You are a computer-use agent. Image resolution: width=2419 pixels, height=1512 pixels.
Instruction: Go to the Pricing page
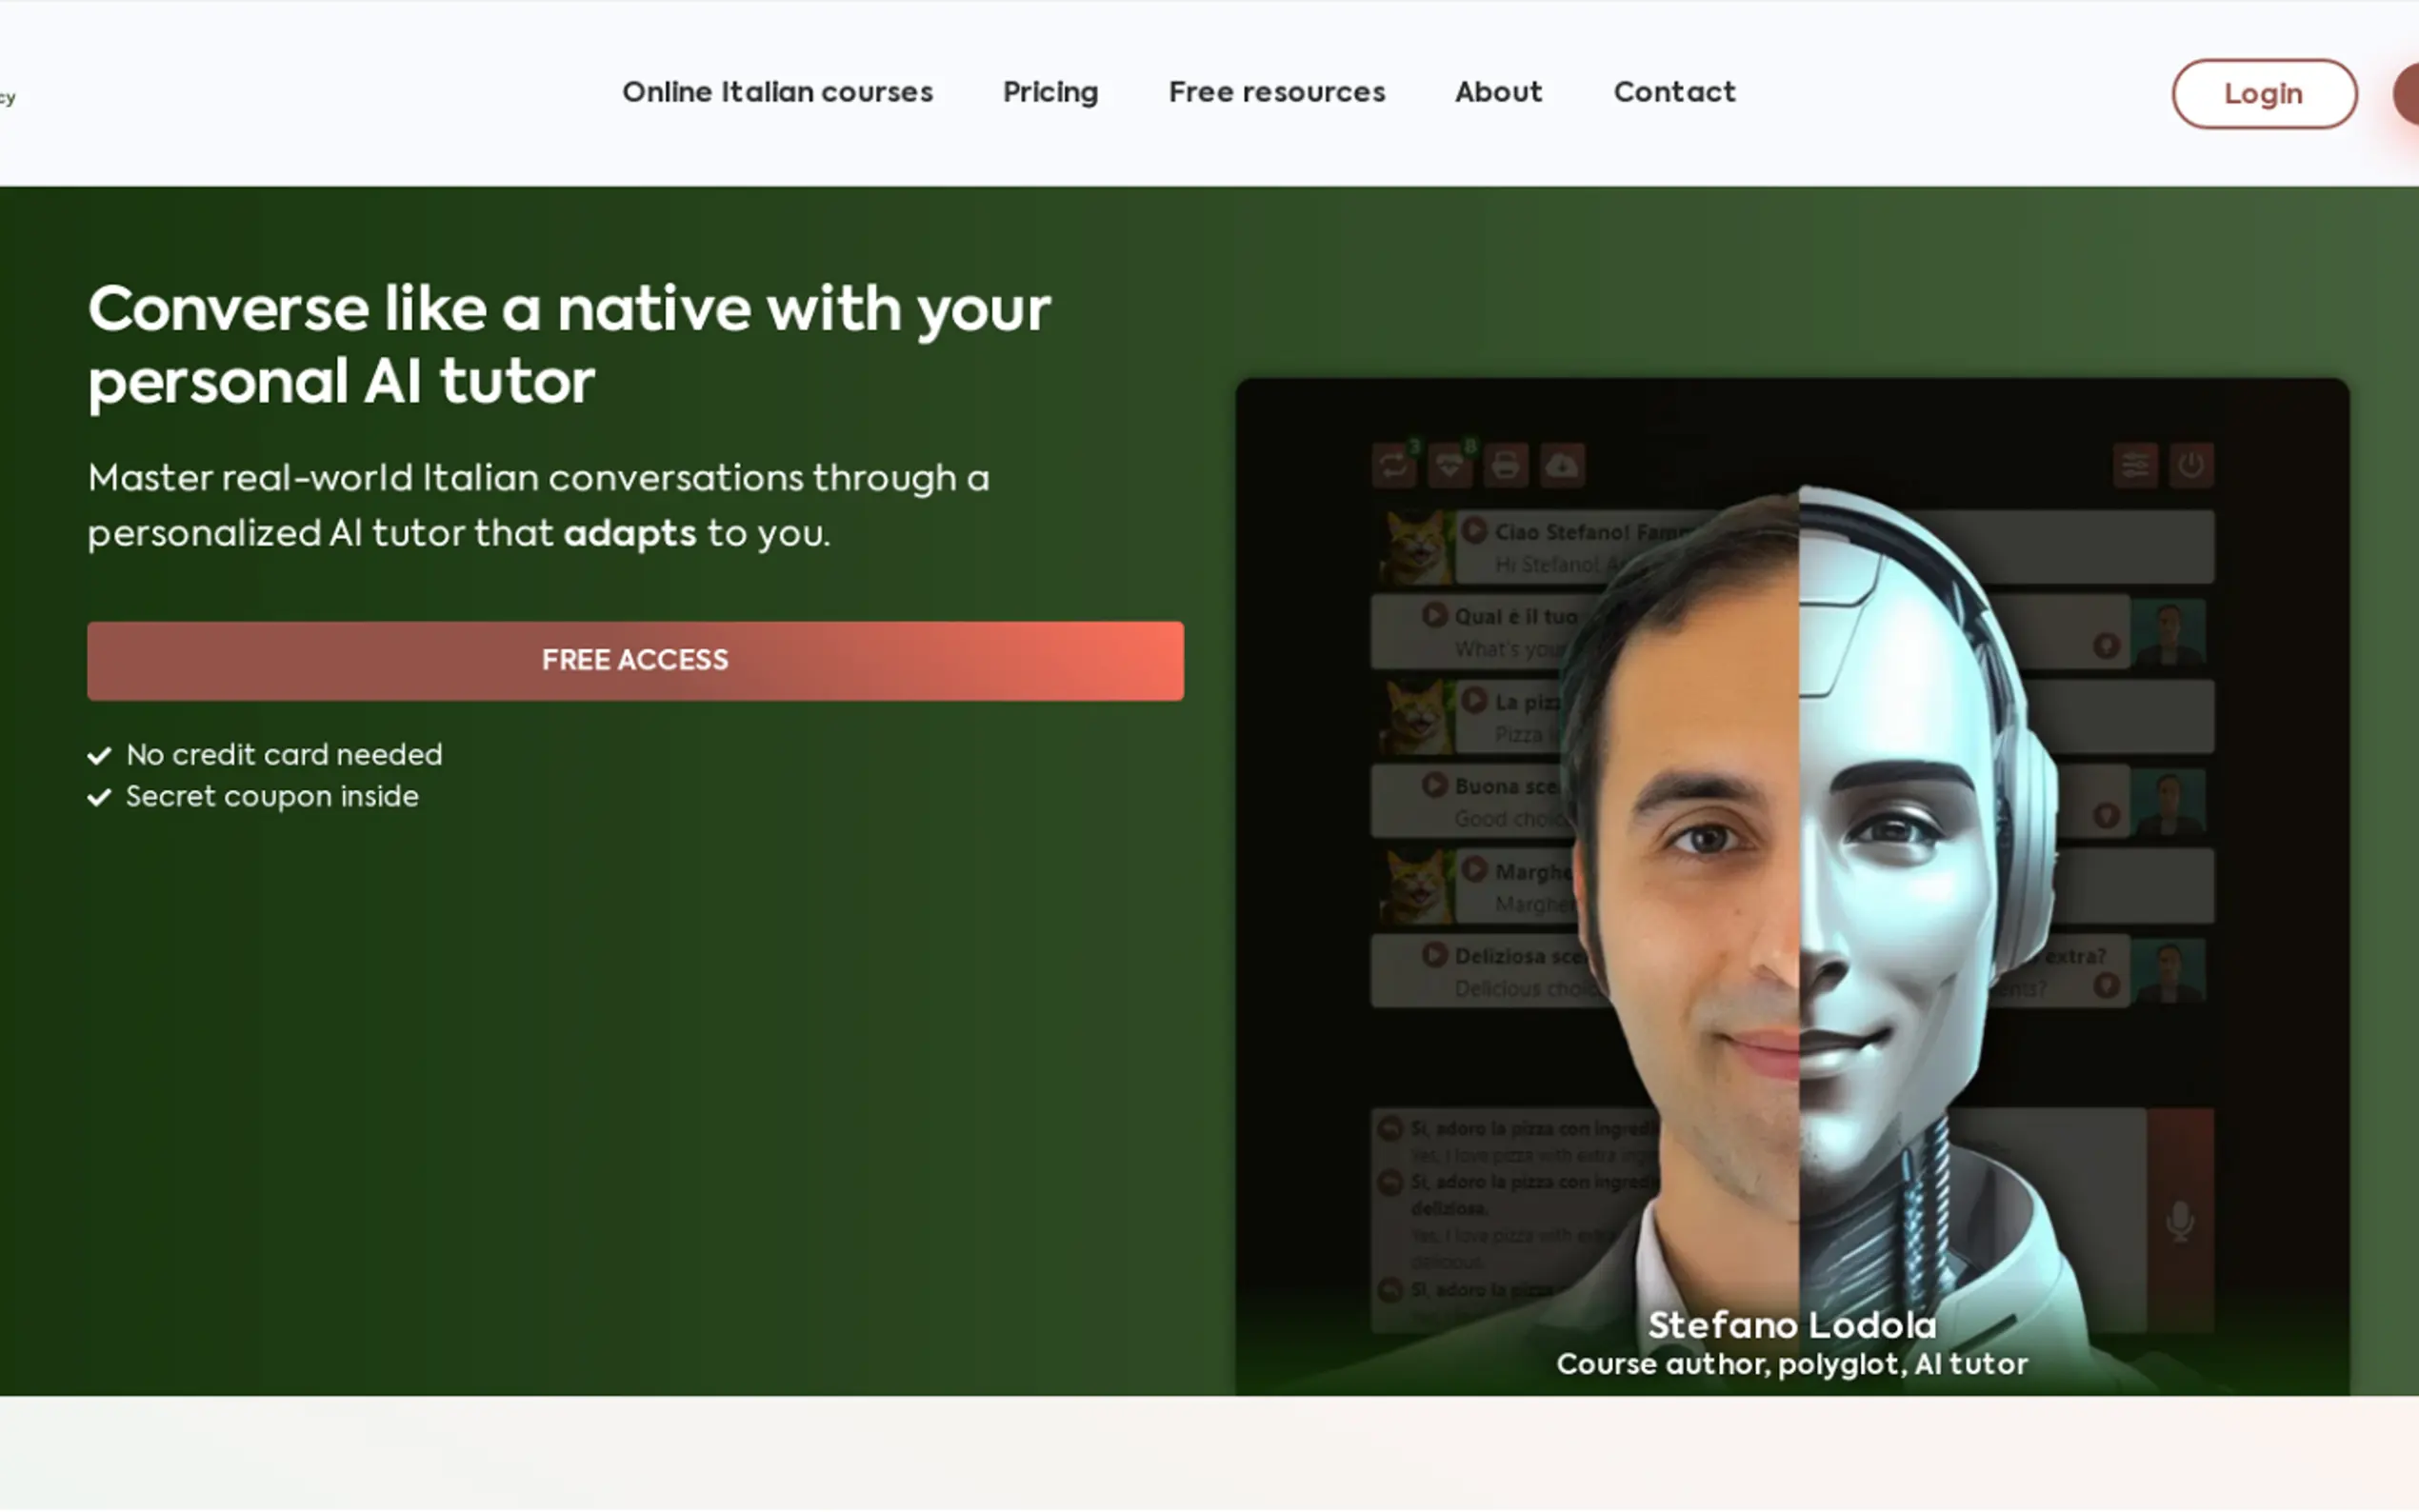1050,92
